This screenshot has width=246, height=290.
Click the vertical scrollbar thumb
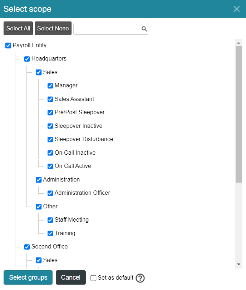click(238, 114)
